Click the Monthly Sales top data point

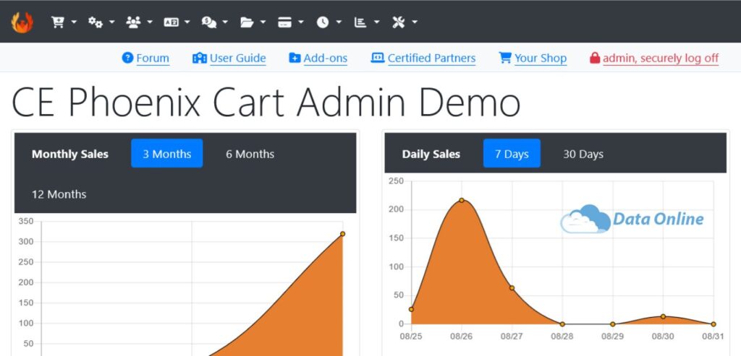(342, 234)
